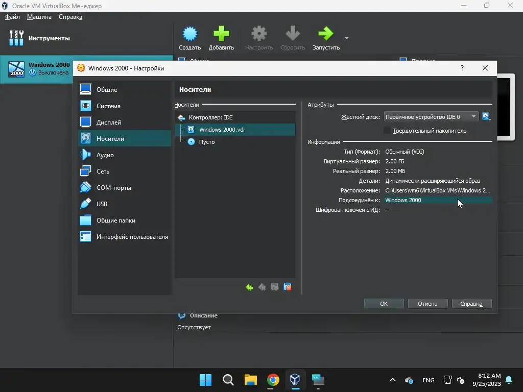The image size is (523, 392).
Task: Open the Дисплей settings section
Action: tap(125, 122)
